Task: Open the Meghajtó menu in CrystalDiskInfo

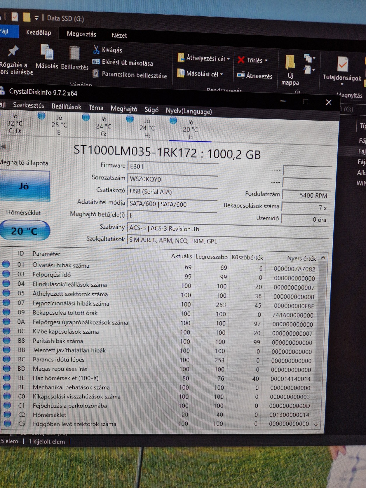Action: [124, 109]
